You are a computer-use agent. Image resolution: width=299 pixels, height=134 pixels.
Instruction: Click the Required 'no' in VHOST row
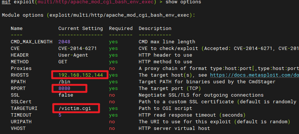pyautogui.click(x=112, y=128)
